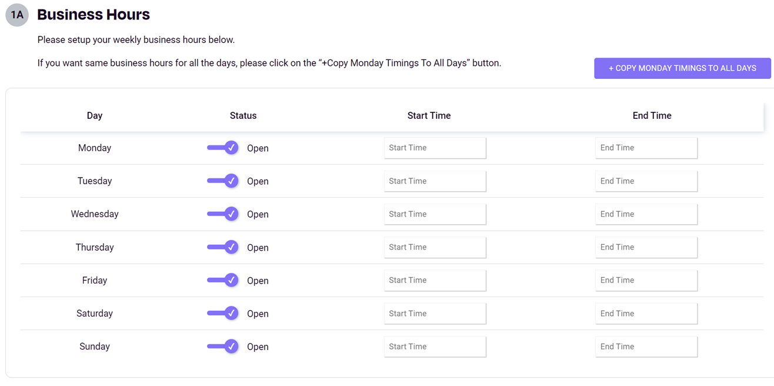Select Wednesday Start Time input
Image resolution: width=774 pixels, height=386 pixels.
click(x=435, y=214)
